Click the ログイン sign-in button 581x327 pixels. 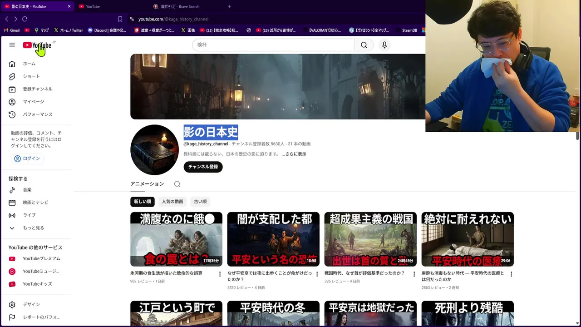27,159
